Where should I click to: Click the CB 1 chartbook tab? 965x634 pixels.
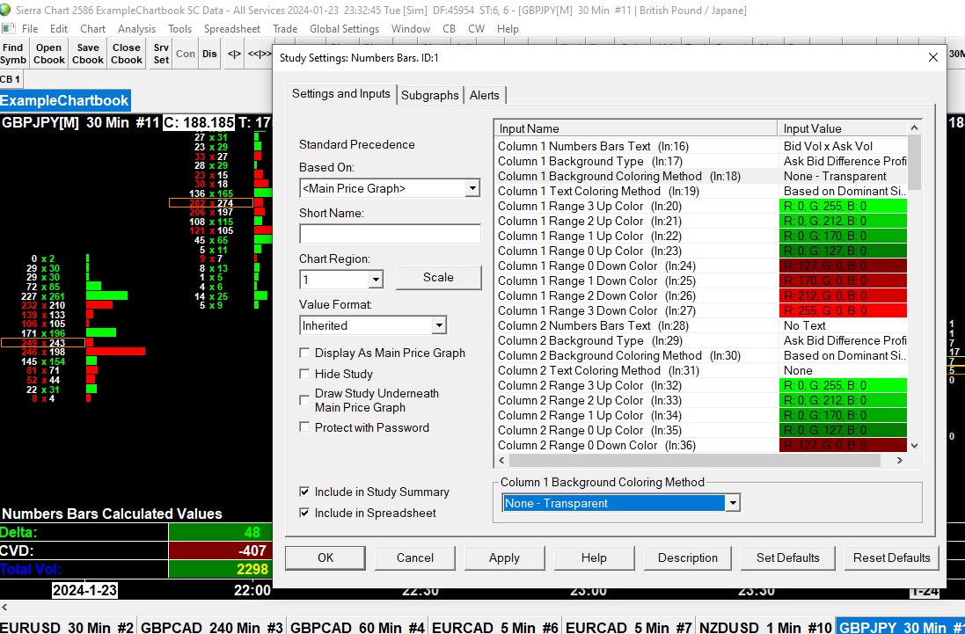(11, 79)
